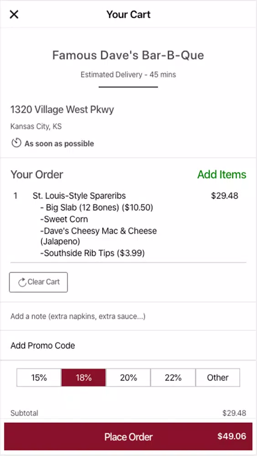Click the Famous Dave's Bar-B-Que restaurant name
This screenshot has height=456, width=257.
tap(128, 55)
